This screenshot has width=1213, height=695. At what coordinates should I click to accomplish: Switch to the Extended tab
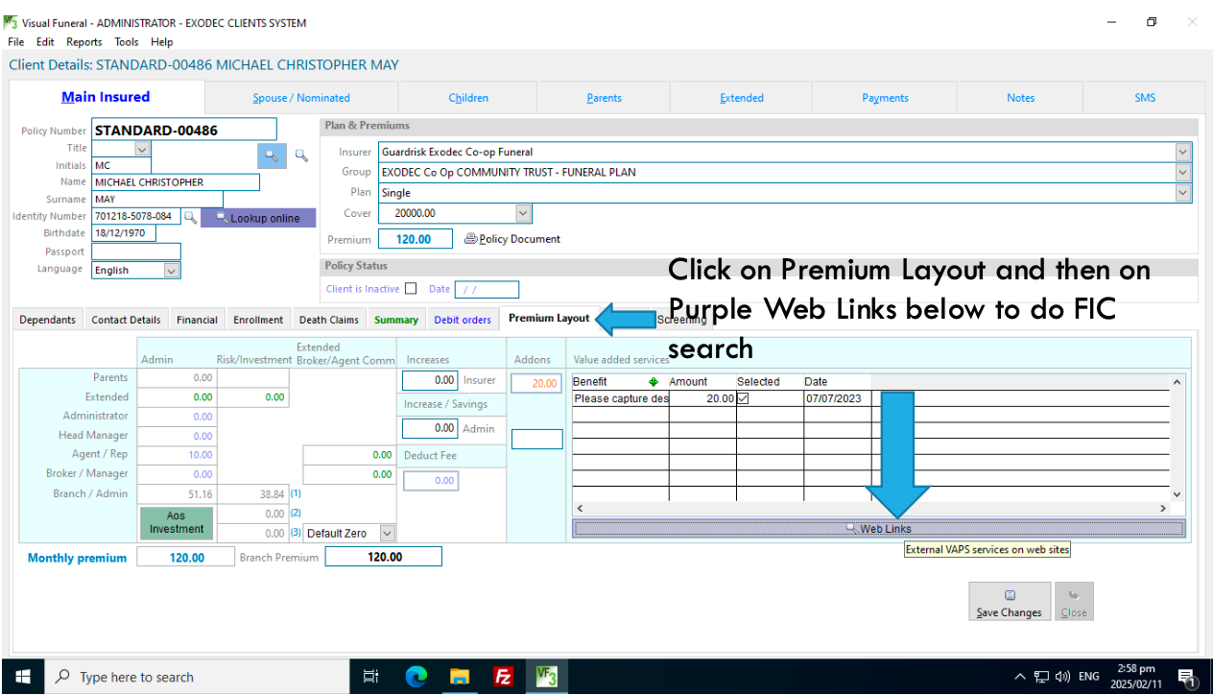click(x=742, y=98)
